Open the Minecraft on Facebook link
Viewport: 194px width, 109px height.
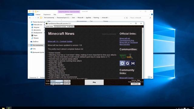pyautogui.click(x=129, y=42)
